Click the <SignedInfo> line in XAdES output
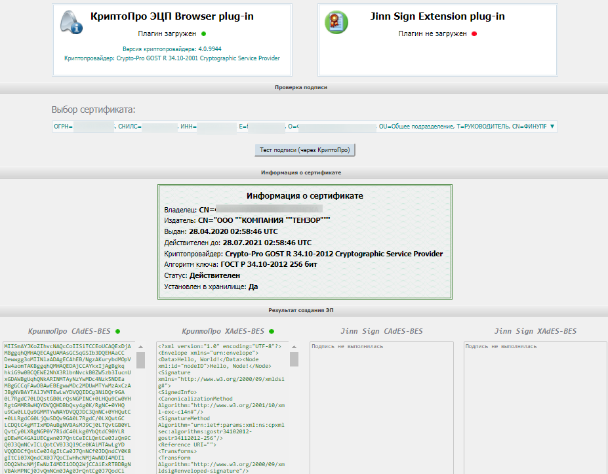 [177, 392]
